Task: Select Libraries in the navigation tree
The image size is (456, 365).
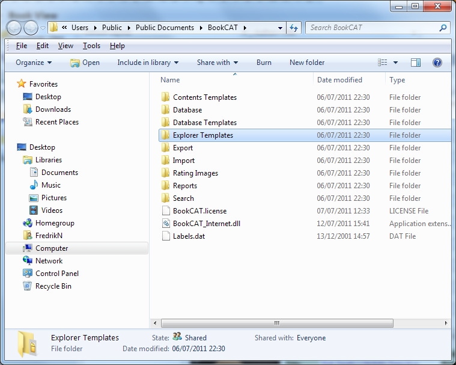Action: pyautogui.click(x=48, y=160)
